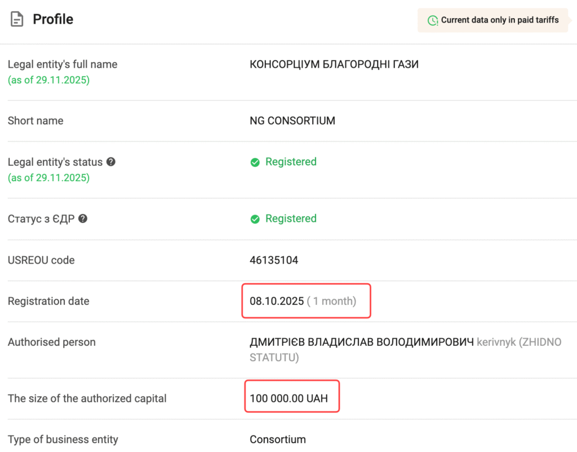The width and height of the screenshot is (577, 452).
Task: Click the '(1 month)' age label
Action: pos(331,301)
